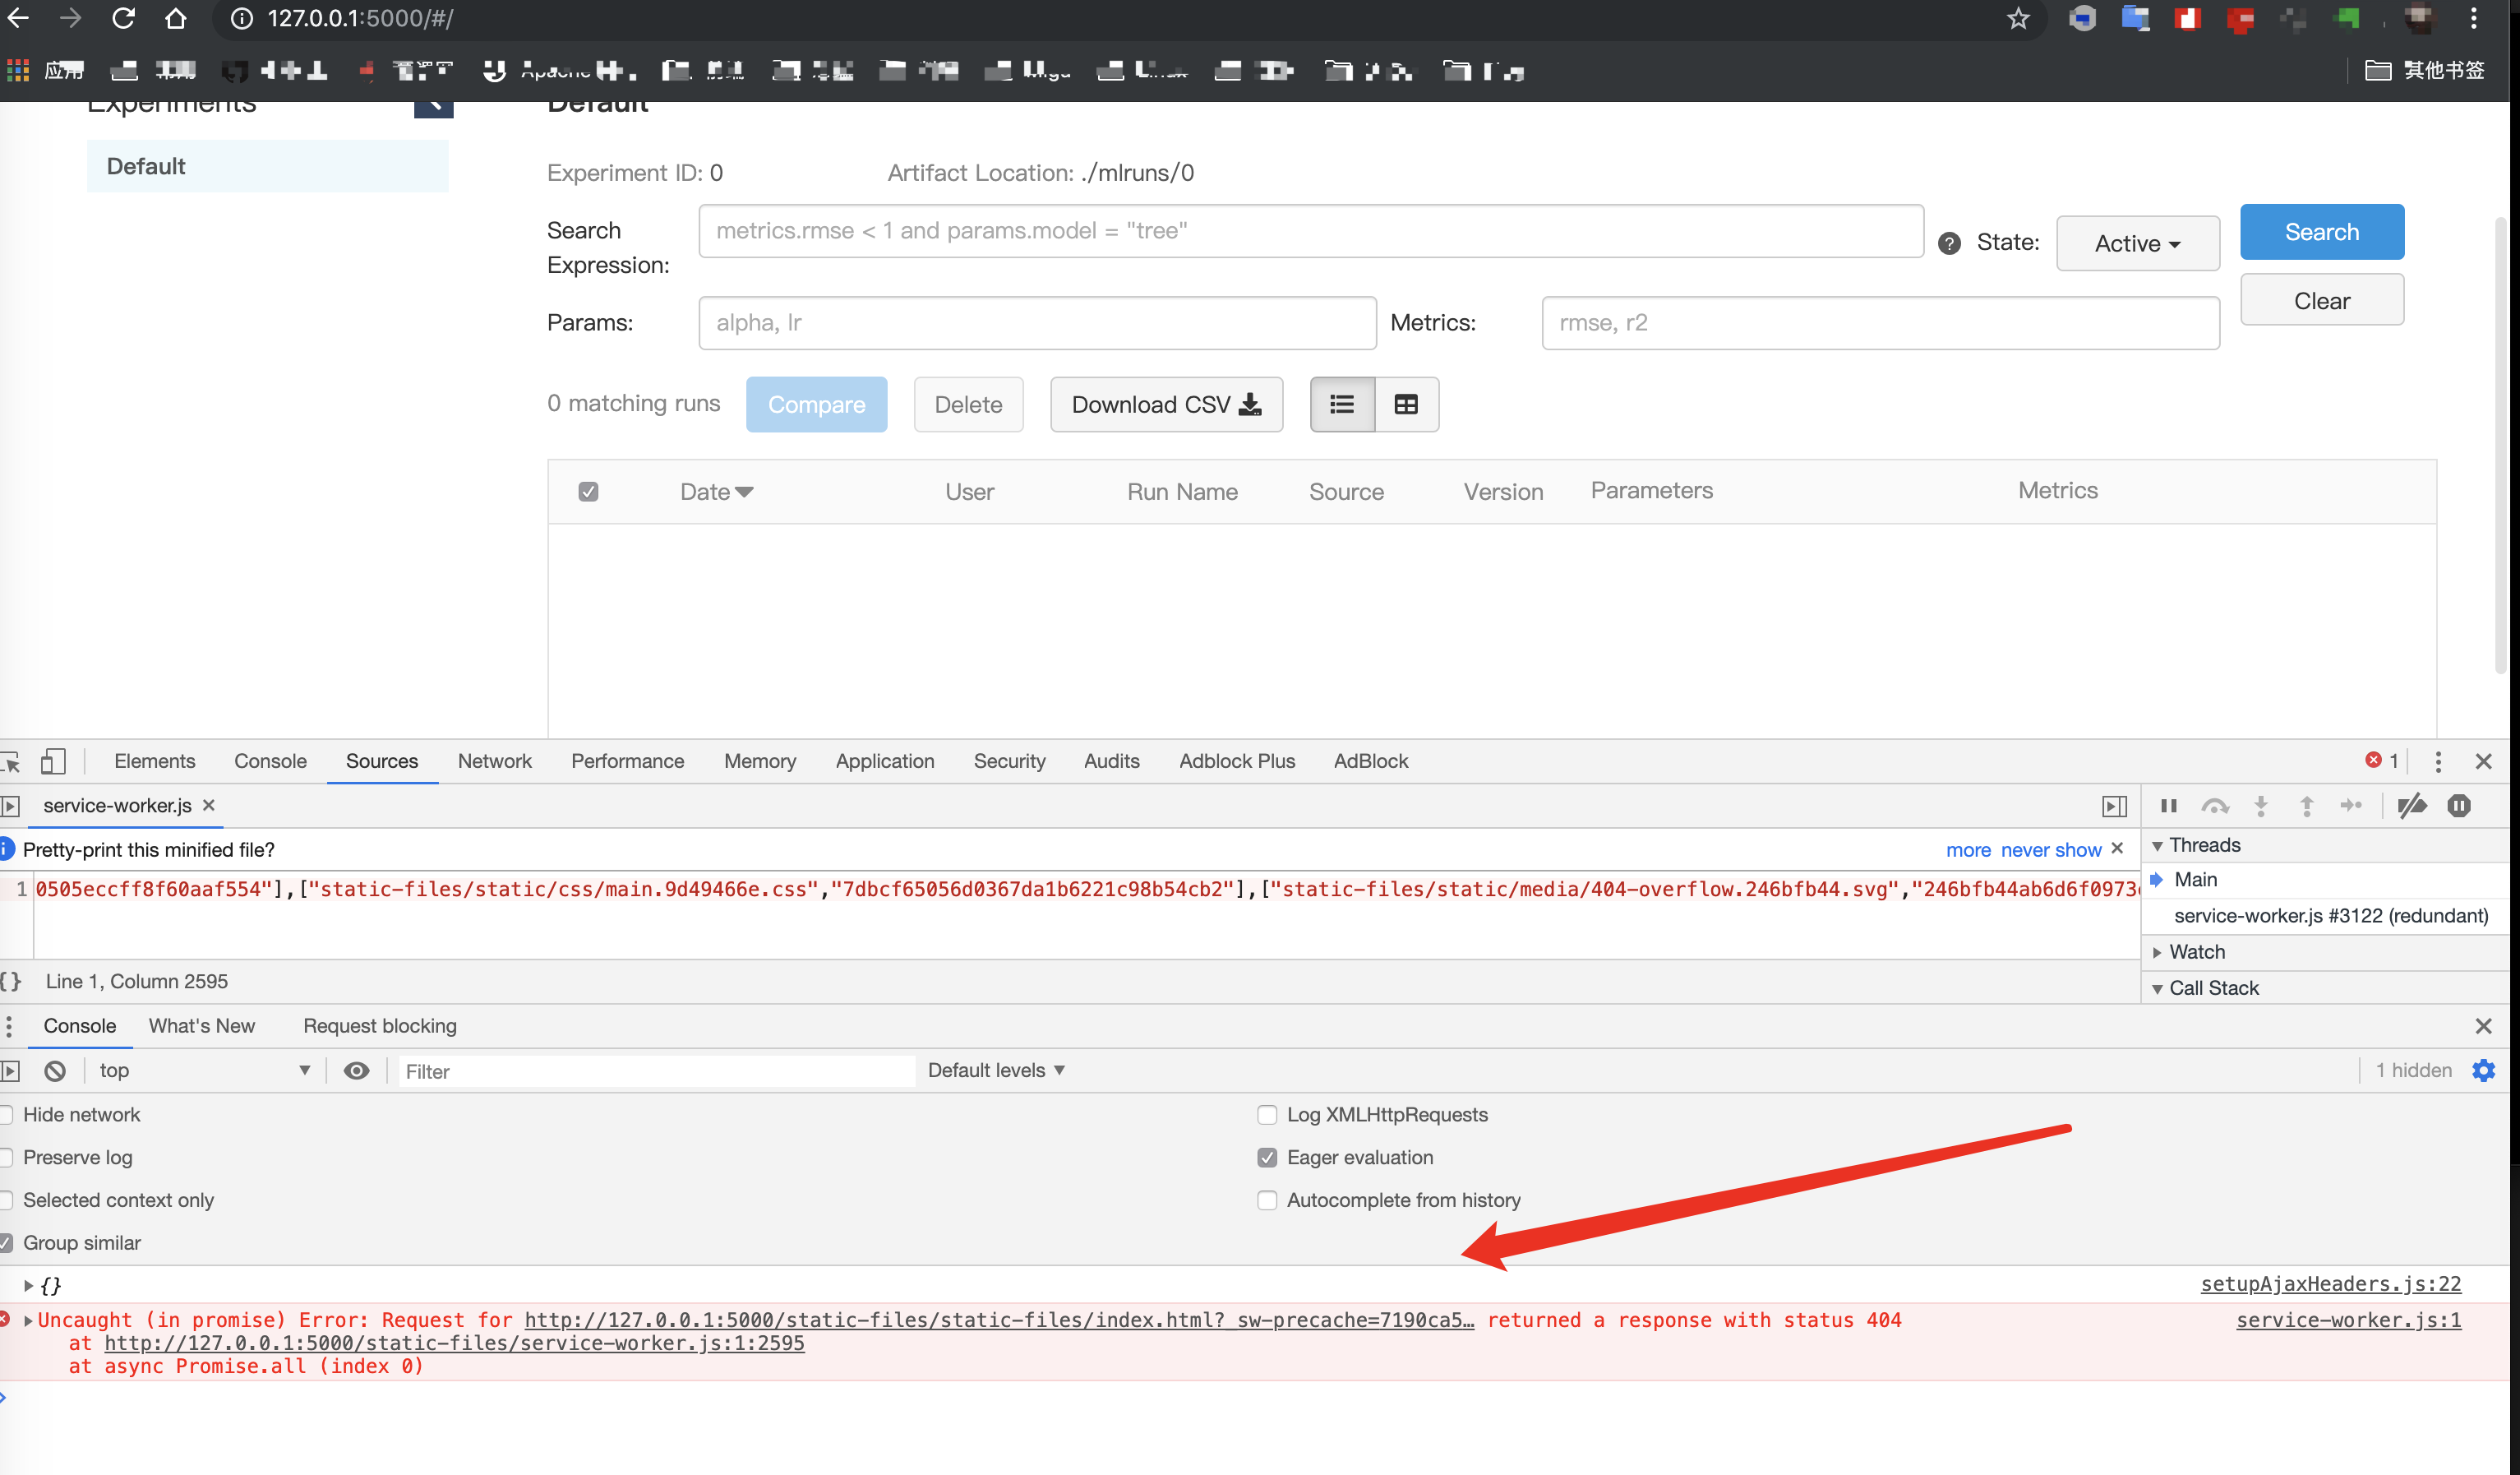Enable Log XMLHttpRequests checkbox
The height and width of the screenshot is (1475, 2520).
(1267, 1114)
